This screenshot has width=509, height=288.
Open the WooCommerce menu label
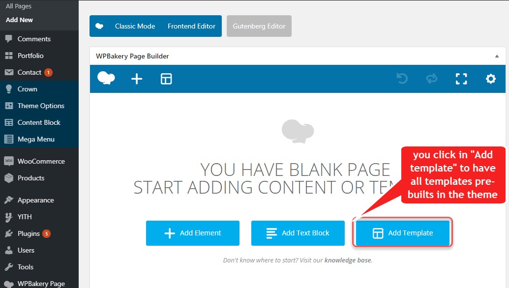coord(41,161)
